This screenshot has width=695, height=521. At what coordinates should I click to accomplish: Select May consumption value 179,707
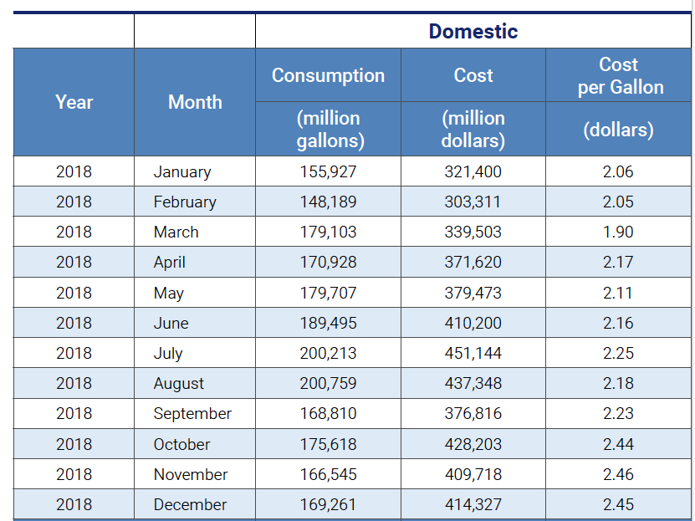pos(328,293)
